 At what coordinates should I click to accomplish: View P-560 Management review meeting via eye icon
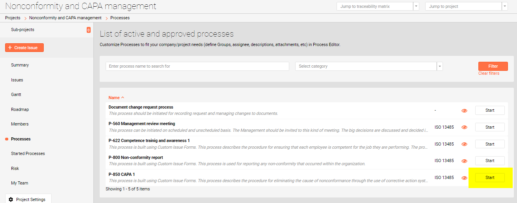464,127
